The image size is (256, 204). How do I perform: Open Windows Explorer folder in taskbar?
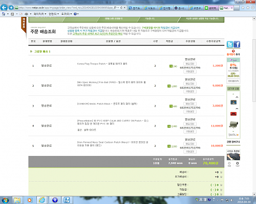pos(17,200)
